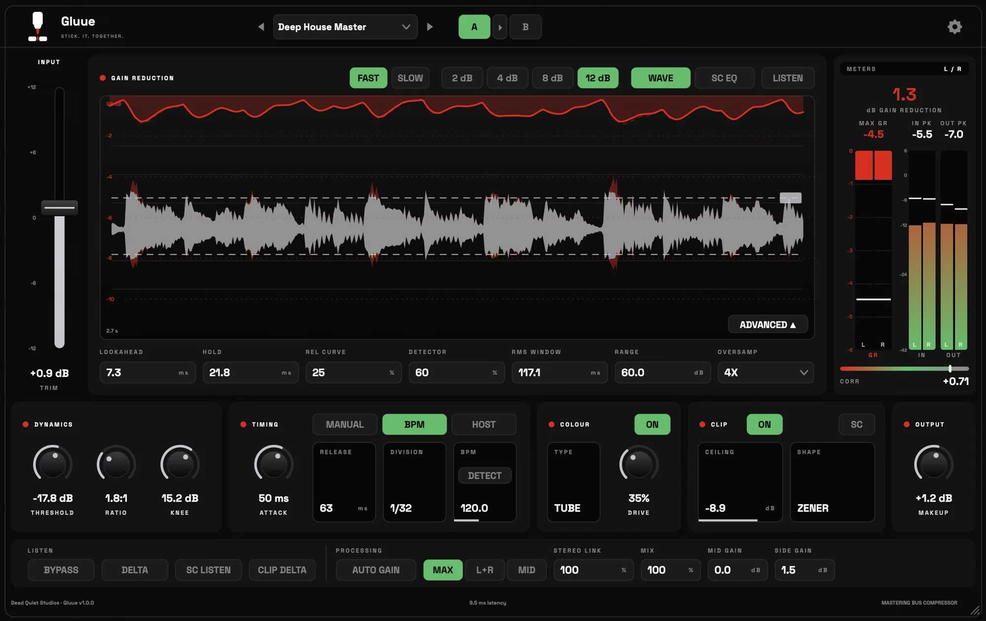The image size is (986, 621).
Task: Open the clip Shape ZENER selector
Action: coord(832,482)
